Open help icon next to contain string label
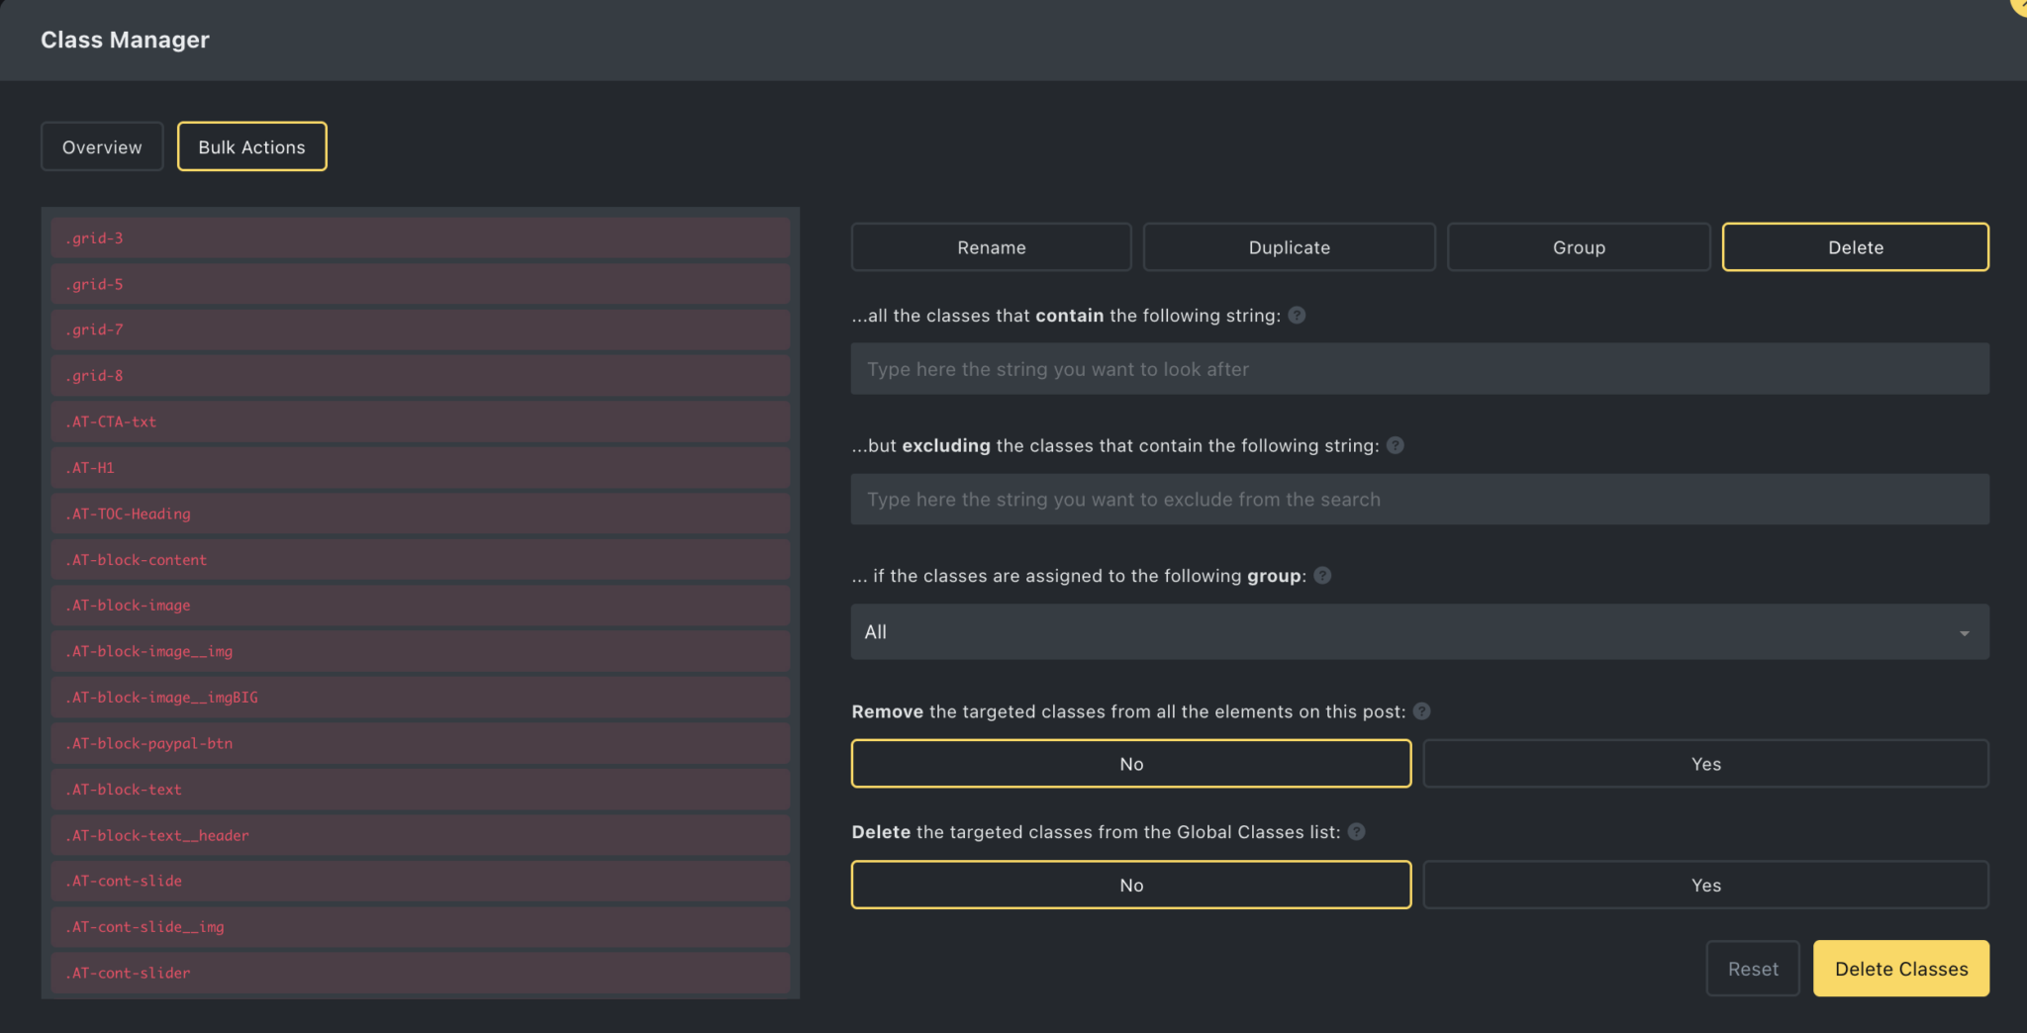 (1297, 316)
